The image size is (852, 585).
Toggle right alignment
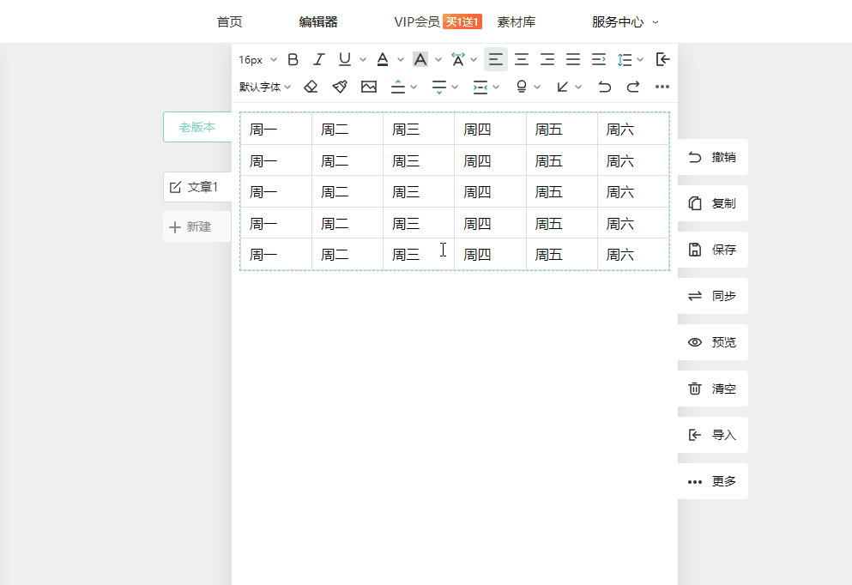(x=547, y=59)
